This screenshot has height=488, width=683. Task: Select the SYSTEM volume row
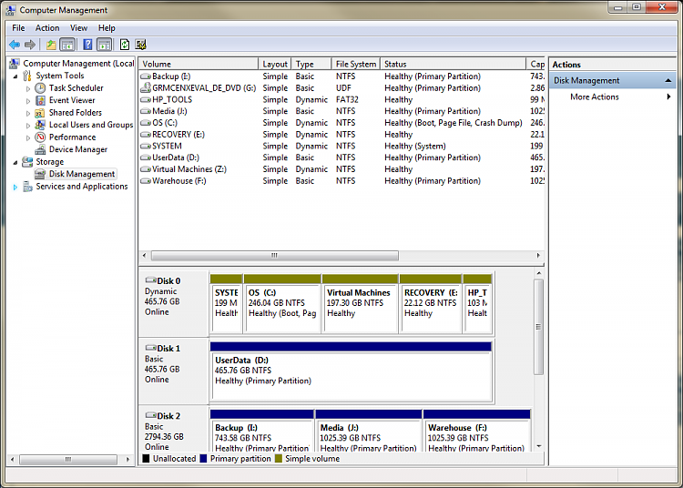tap(341, 146)
